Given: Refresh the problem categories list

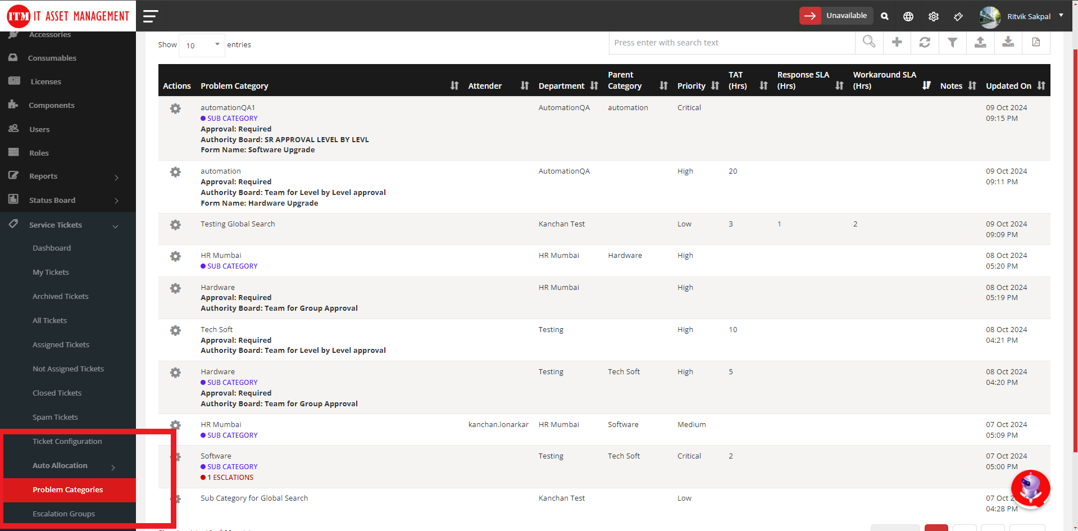Looking at the screenshot, I should (925, 42).
